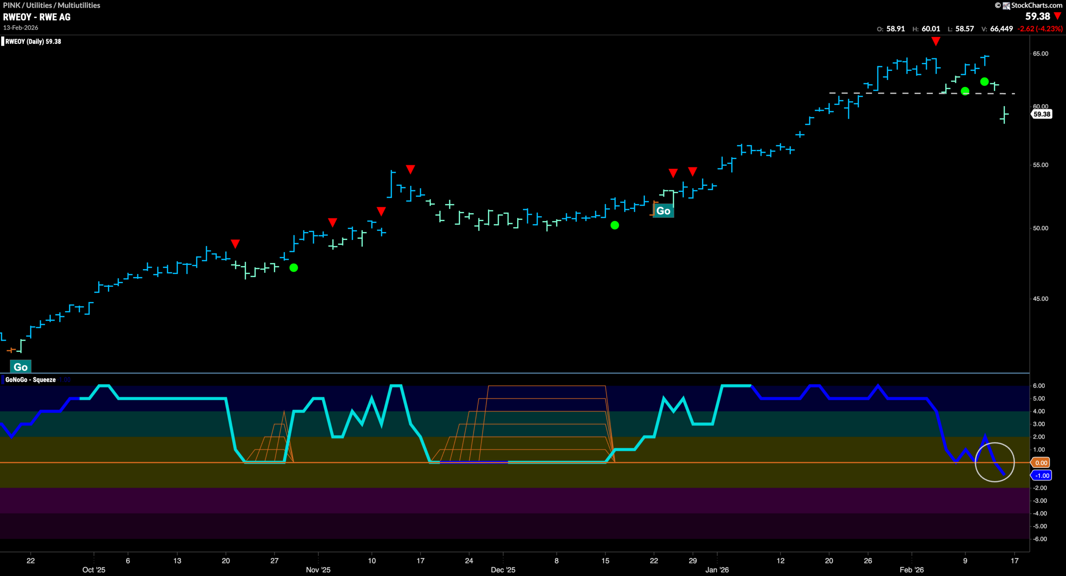Image resolution: width=1066 pixels, height=576 pixels.
Task: Click the Dec '25 month label
Action: pyautogui.click(x=503, y=570)
